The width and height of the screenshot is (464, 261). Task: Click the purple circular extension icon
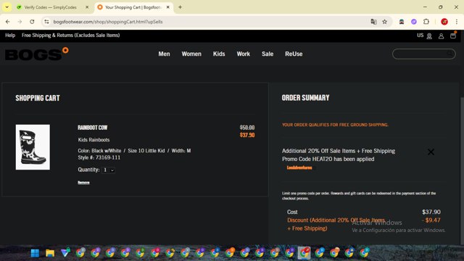414,22
